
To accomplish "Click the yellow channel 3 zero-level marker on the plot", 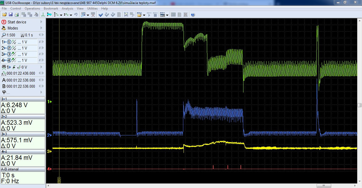I will tap(50, 151).
